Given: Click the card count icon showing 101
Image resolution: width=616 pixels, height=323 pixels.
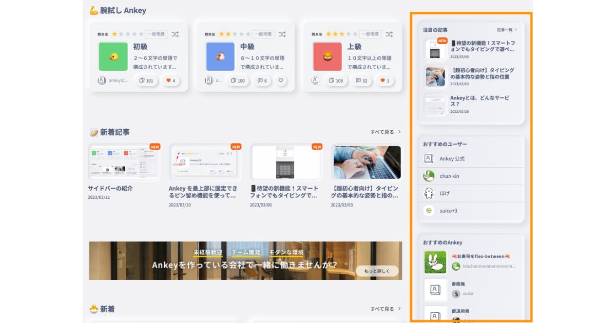Looking at the screenshot, I should tap(146, 80).
